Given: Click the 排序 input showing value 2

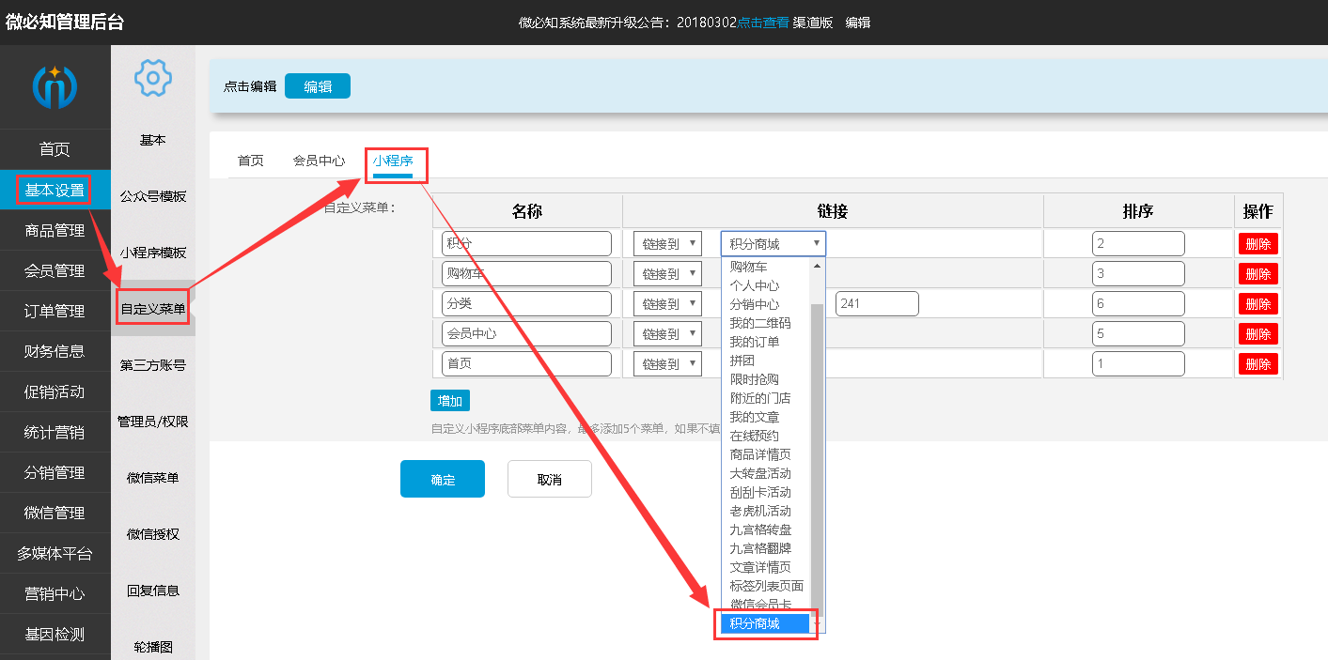Looking at the screenshot, I should [1138, 242].
